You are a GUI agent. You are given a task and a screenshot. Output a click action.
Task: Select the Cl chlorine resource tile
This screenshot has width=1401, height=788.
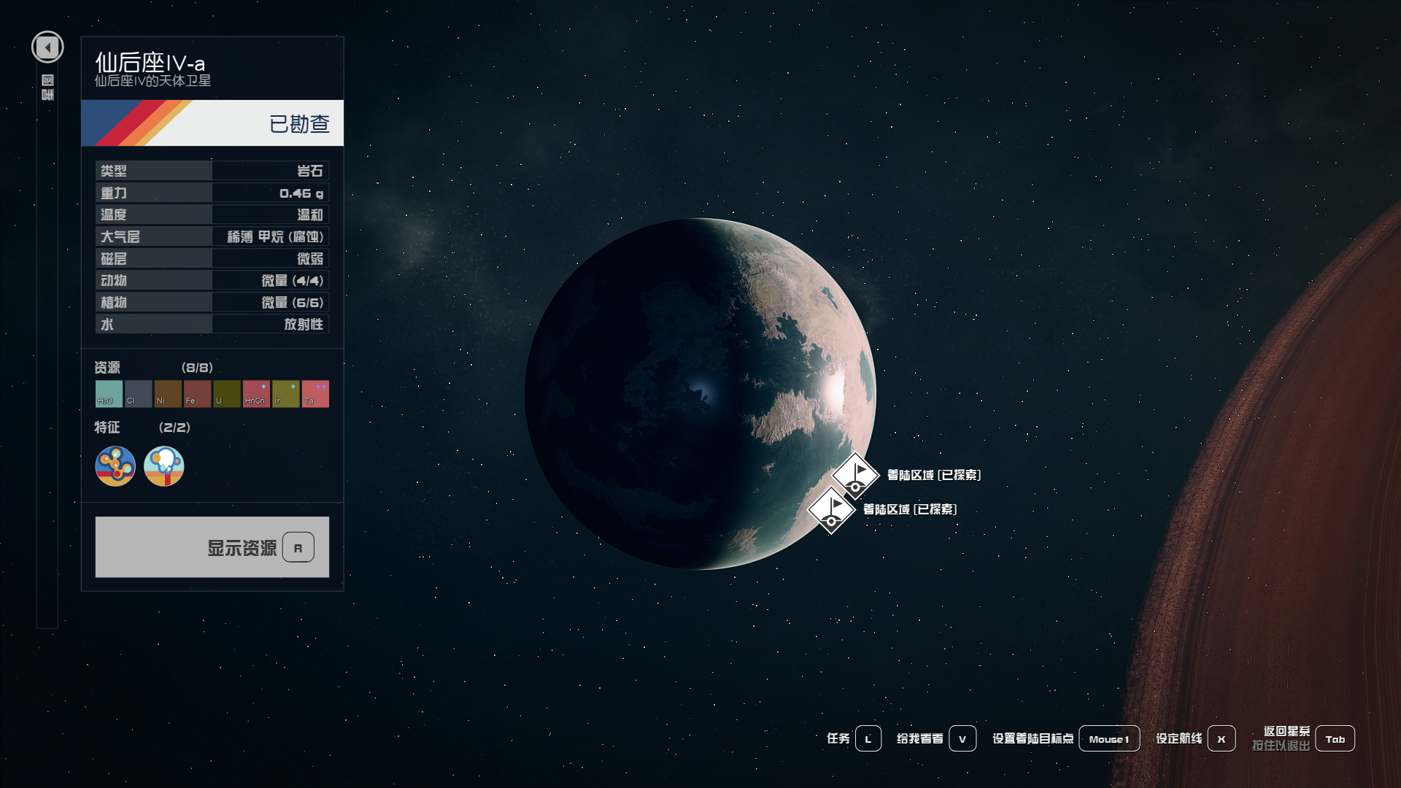(138, 394)
